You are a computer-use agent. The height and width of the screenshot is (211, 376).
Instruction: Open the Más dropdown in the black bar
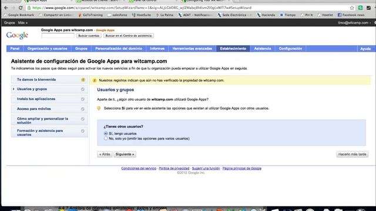coord(23,23)
